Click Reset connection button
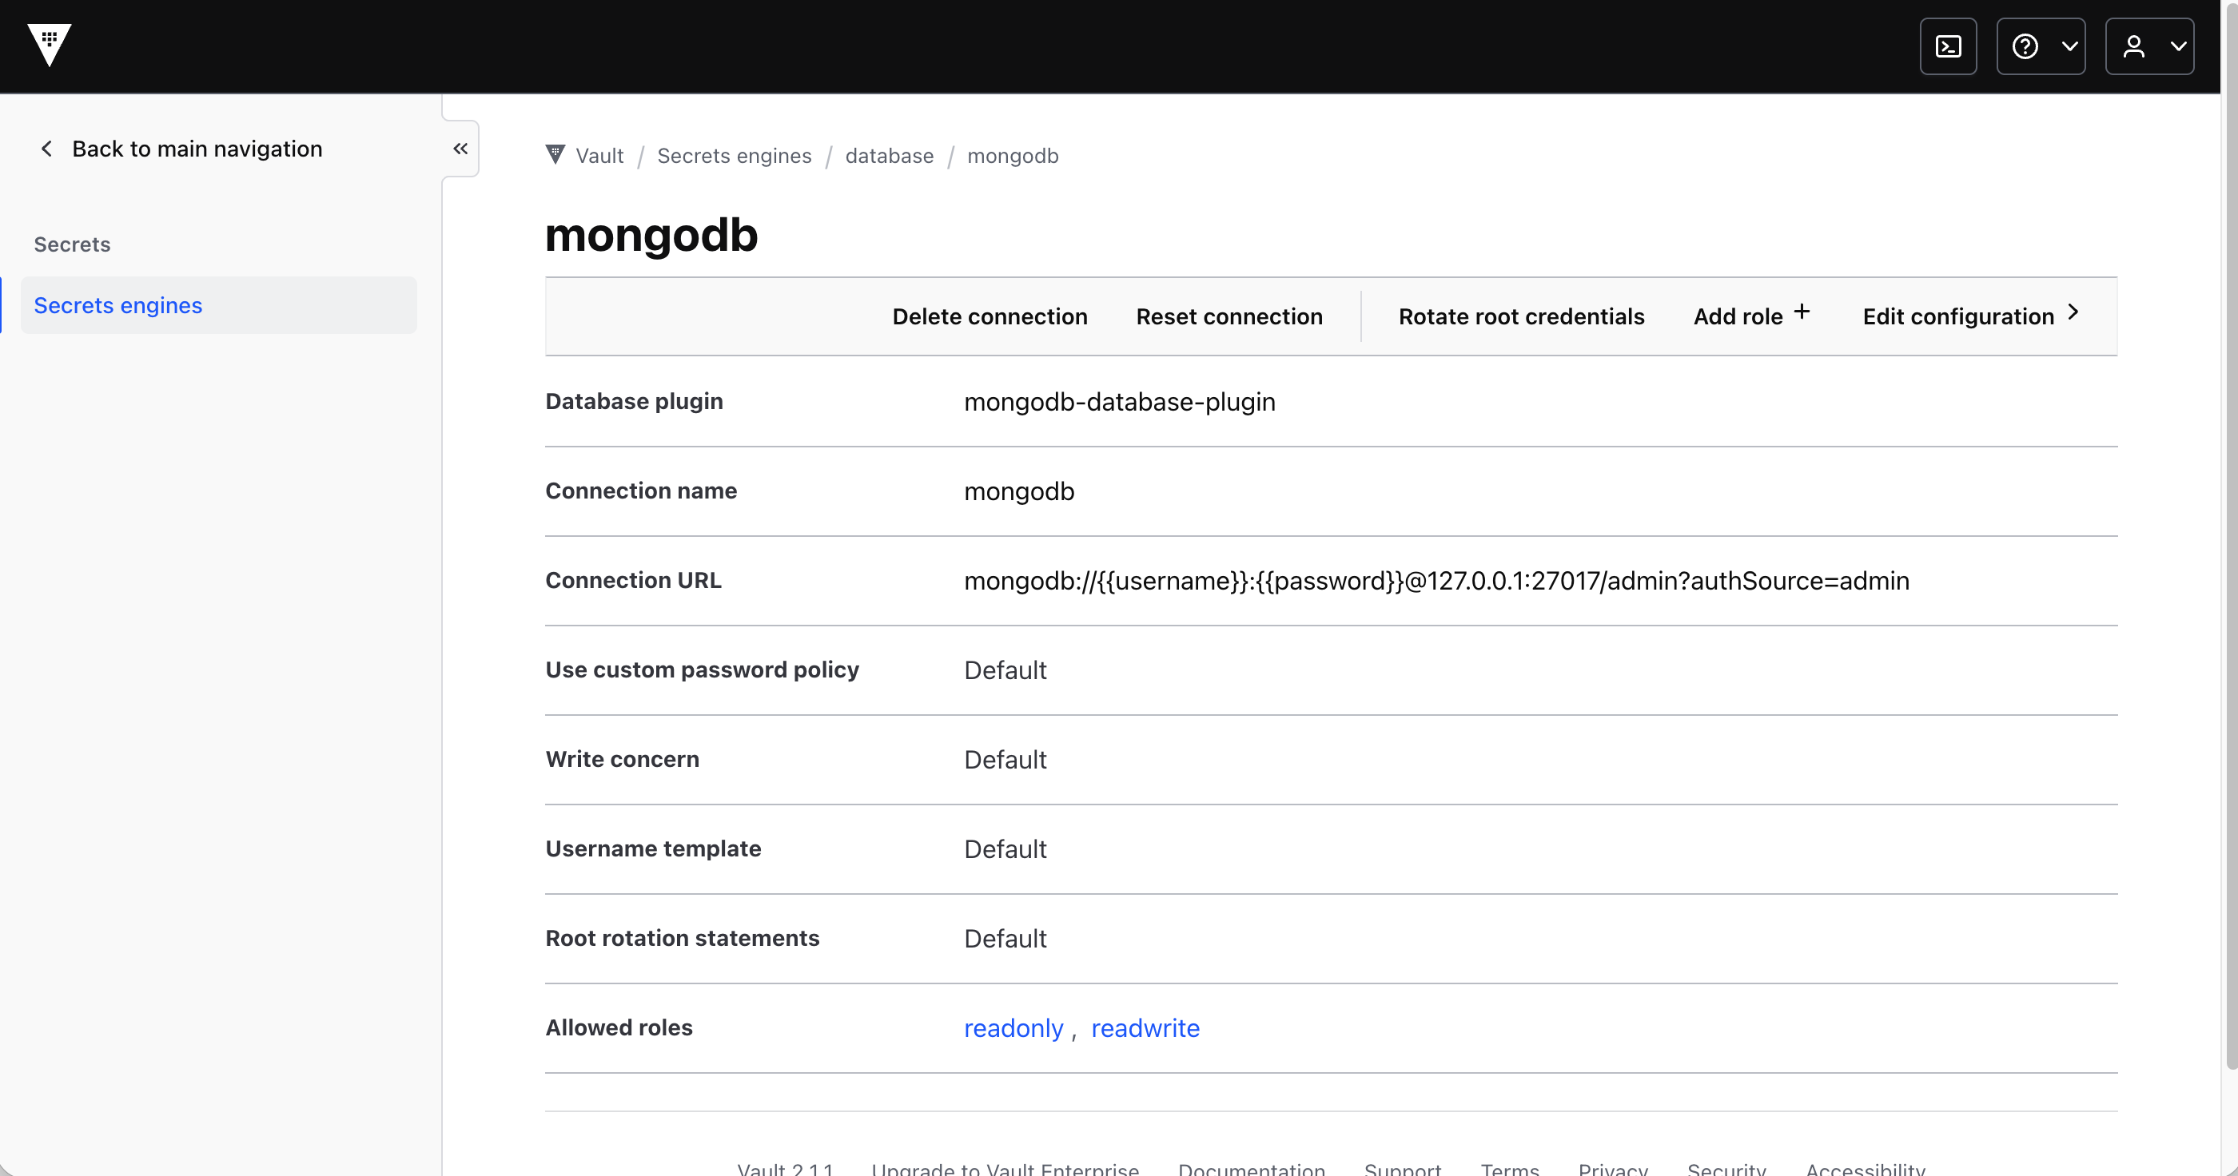This screenshot has height=1176, width=2238. [1229, 316]
